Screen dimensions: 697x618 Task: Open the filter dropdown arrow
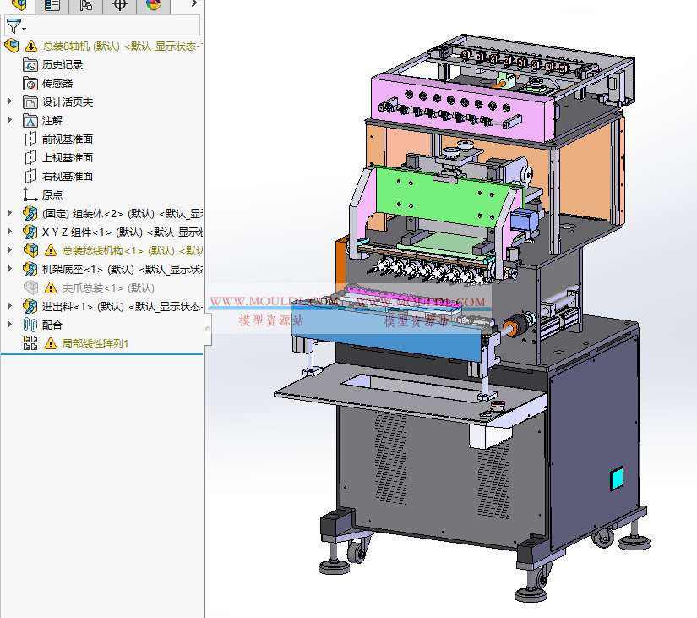pos(24,29)
